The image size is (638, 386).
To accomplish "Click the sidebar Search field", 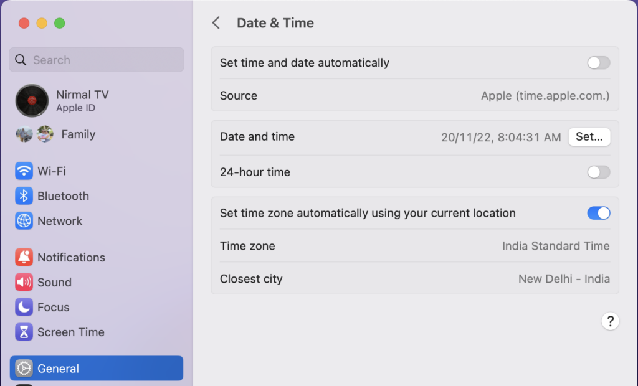I will [x=97, y=60].
